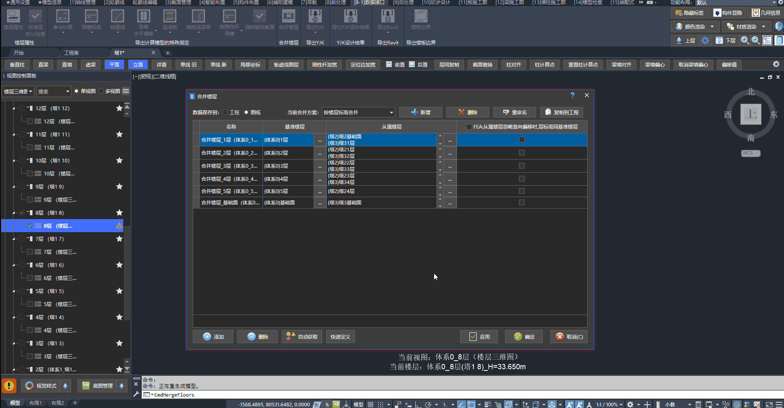Click the 导出Revit ribbon icon
This screenshot has width=784, height=408.
[x=388, y=17]
